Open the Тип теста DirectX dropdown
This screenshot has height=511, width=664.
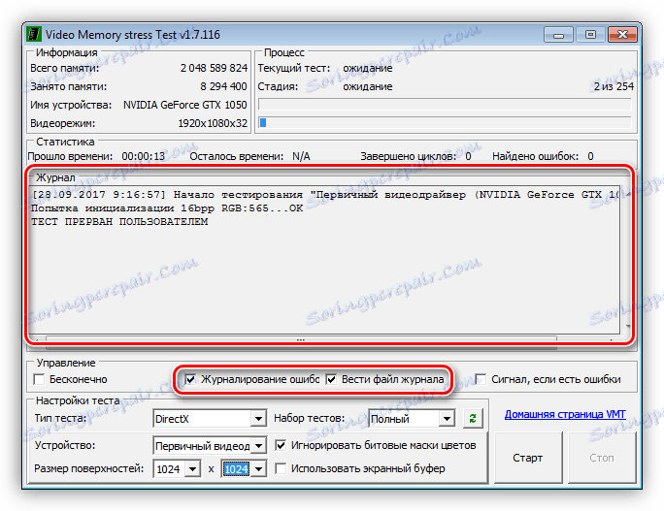pyautogui.click(x=258, y=419)
